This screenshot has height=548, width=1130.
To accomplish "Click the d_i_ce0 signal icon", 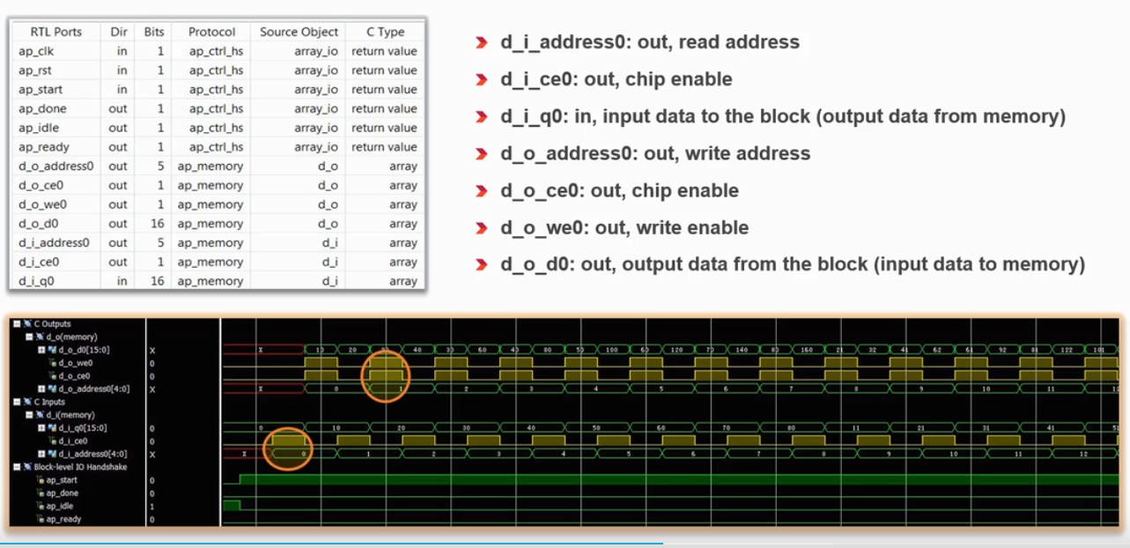I will [52, 441].
